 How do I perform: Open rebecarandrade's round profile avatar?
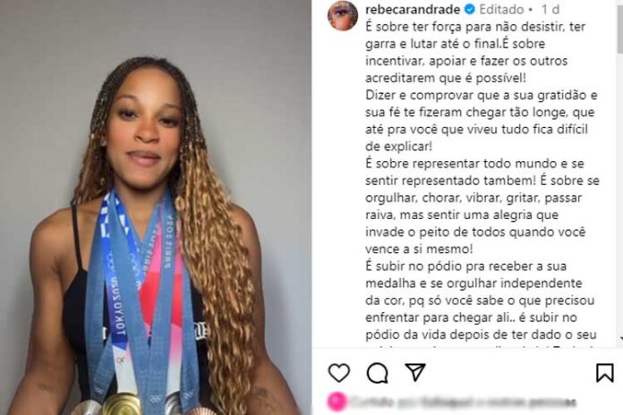pos(342,15)
